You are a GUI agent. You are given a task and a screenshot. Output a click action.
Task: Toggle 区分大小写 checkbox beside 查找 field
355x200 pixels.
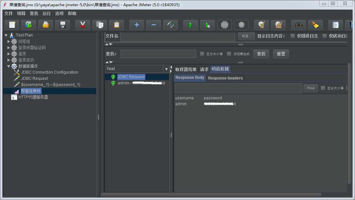202,54
